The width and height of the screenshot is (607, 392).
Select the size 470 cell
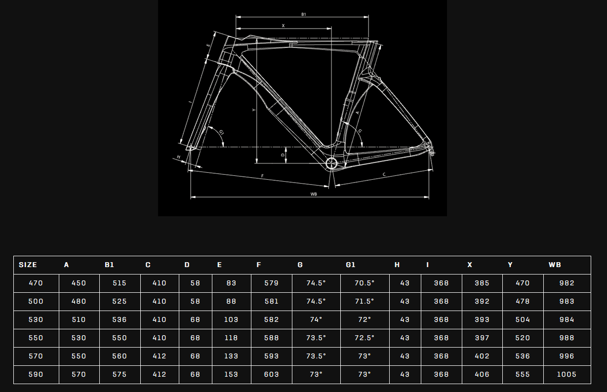(x=36, y=283)
